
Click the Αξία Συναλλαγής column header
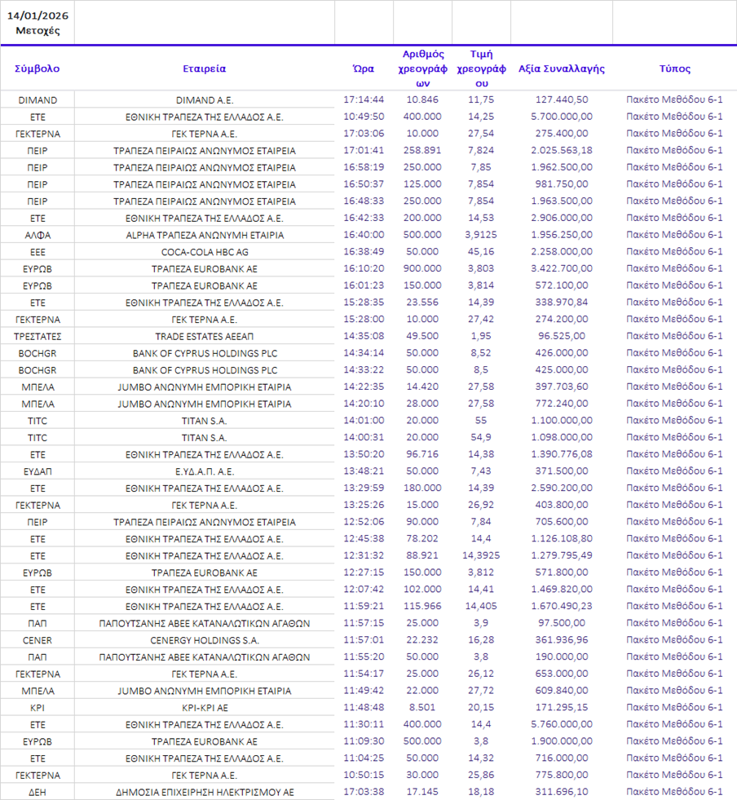[x=562, y=69]
